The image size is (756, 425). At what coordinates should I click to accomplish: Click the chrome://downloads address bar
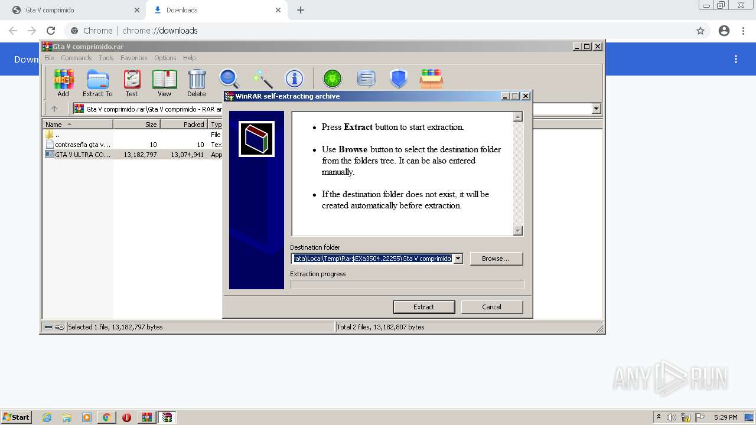378,31
